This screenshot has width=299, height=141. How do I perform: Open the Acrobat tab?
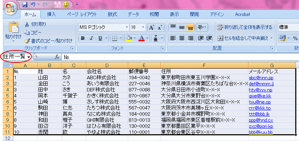point(243,14)
